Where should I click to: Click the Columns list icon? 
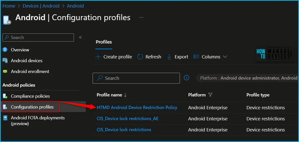tap(196, 57)
